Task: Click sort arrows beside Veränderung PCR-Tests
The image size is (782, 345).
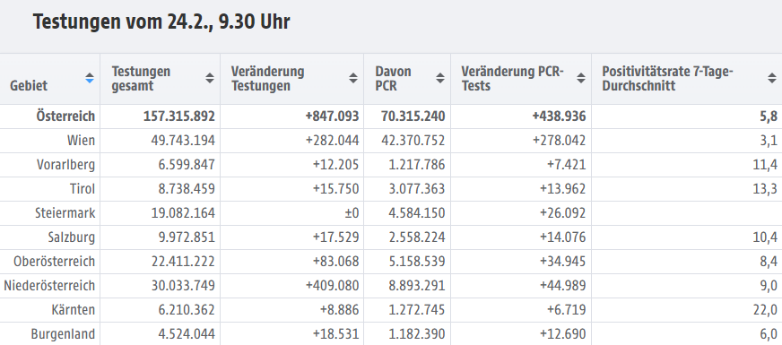Action: [581, 78]
